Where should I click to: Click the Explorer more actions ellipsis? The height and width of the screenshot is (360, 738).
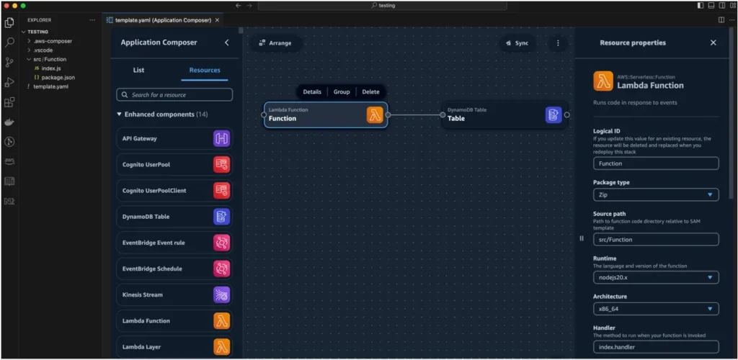pyautogui.click(x=92, y=20)
